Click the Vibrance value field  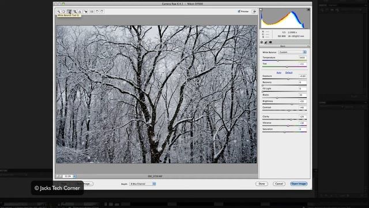302,123
